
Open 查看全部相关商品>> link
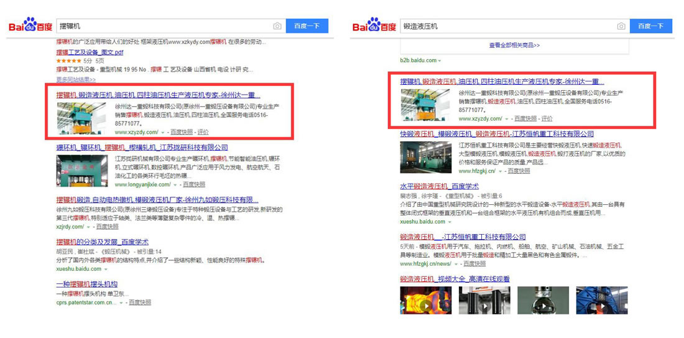(514, 45)
